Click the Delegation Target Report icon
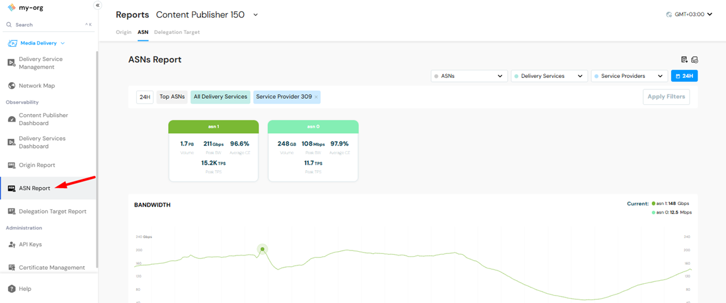 click(12, 211)
